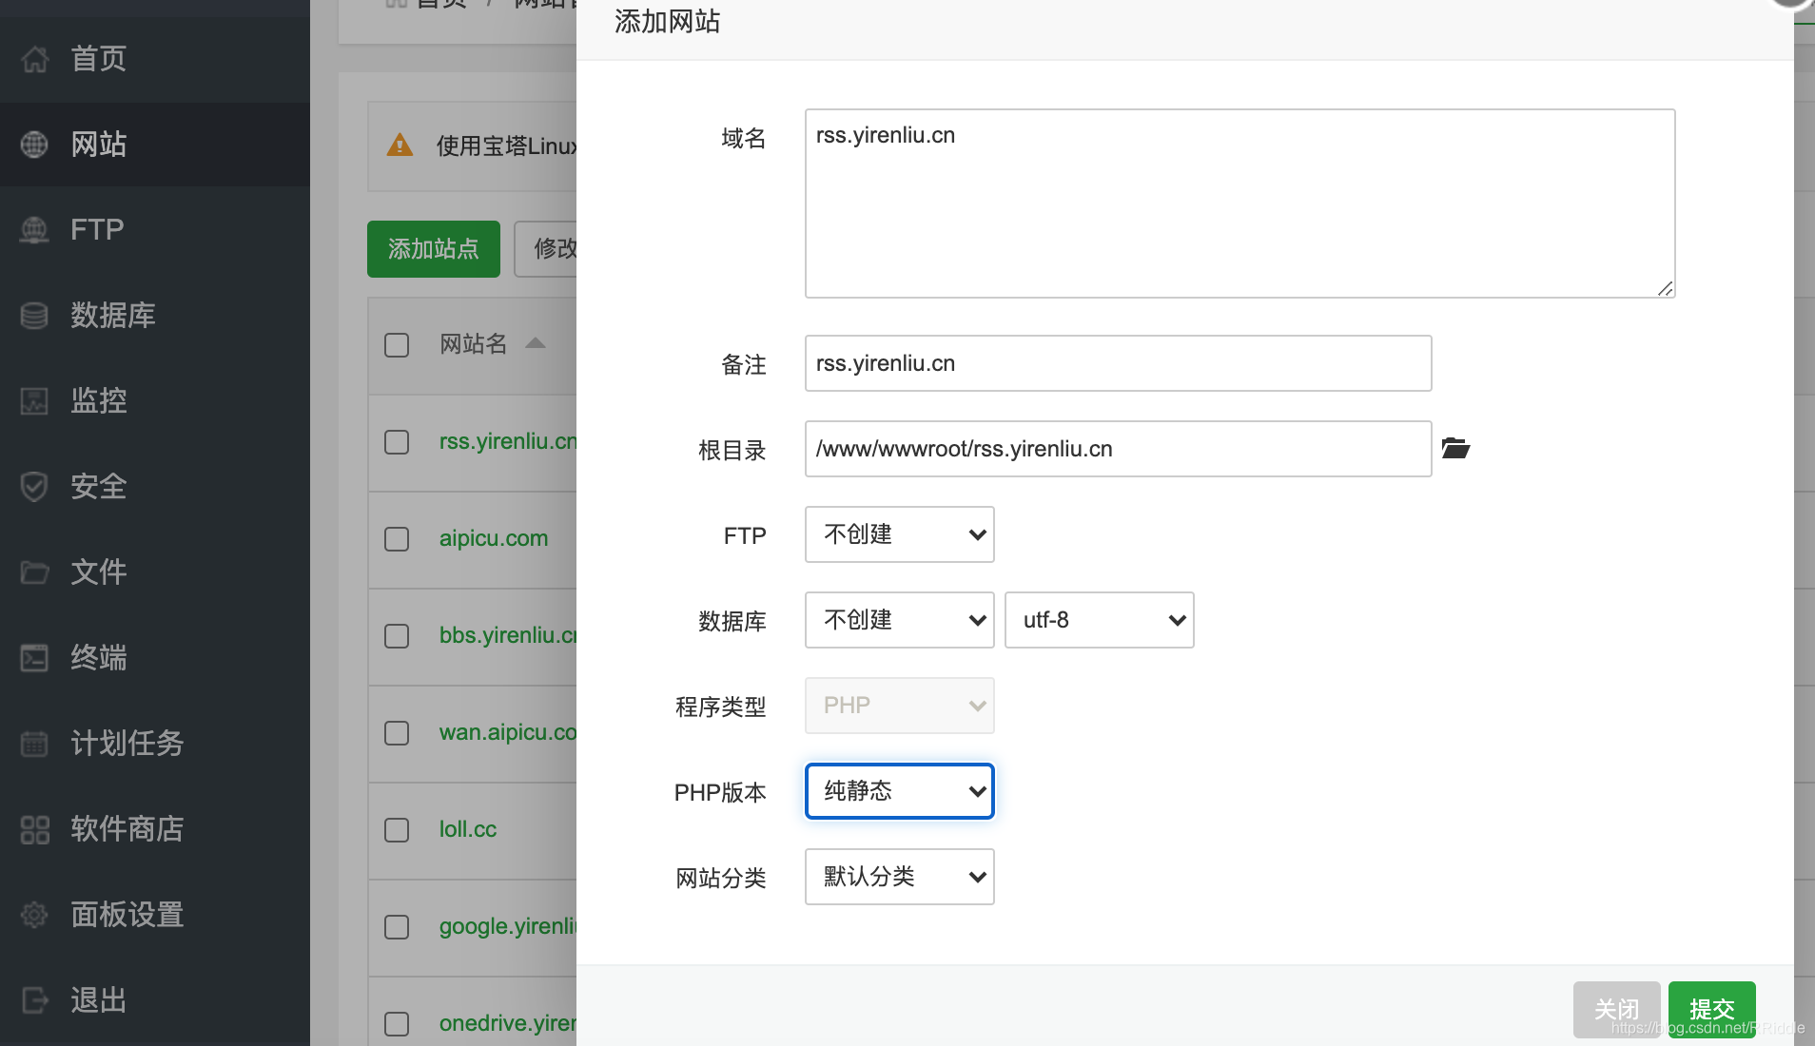This screenshot has height=1046, width=1815.
Task: Open the 网站分类 default category dropdown
Action: click(x=898, y=877)
